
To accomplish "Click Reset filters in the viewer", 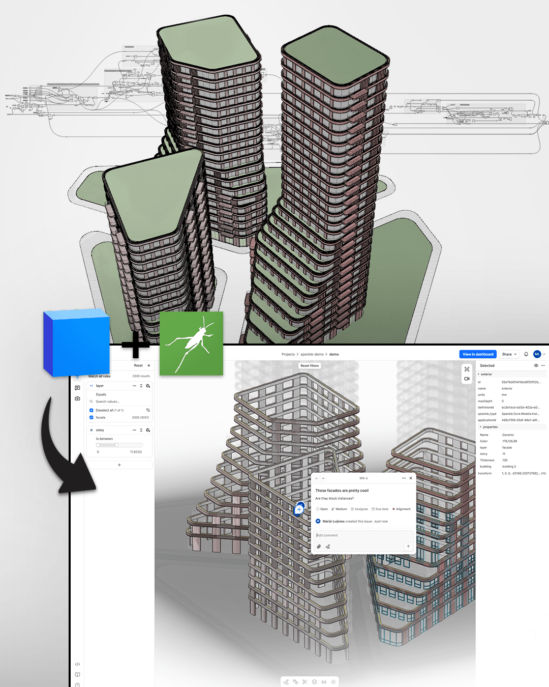I will (x=310, y=365).
